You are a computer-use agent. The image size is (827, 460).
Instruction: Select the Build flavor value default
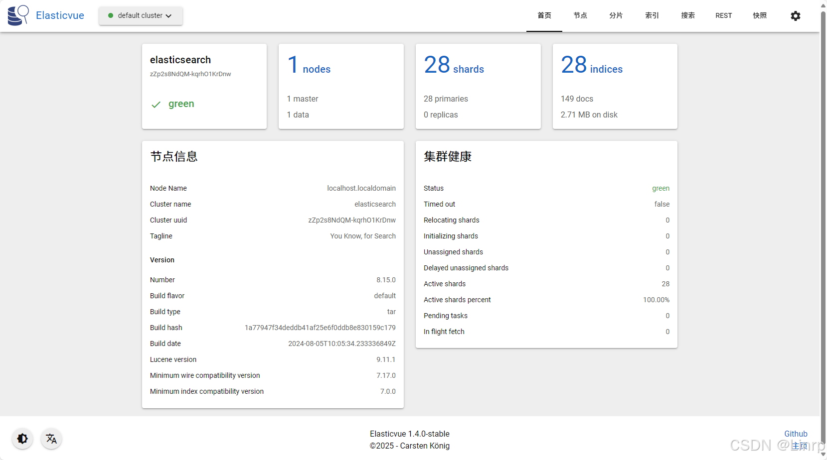[x=385, y=296]
